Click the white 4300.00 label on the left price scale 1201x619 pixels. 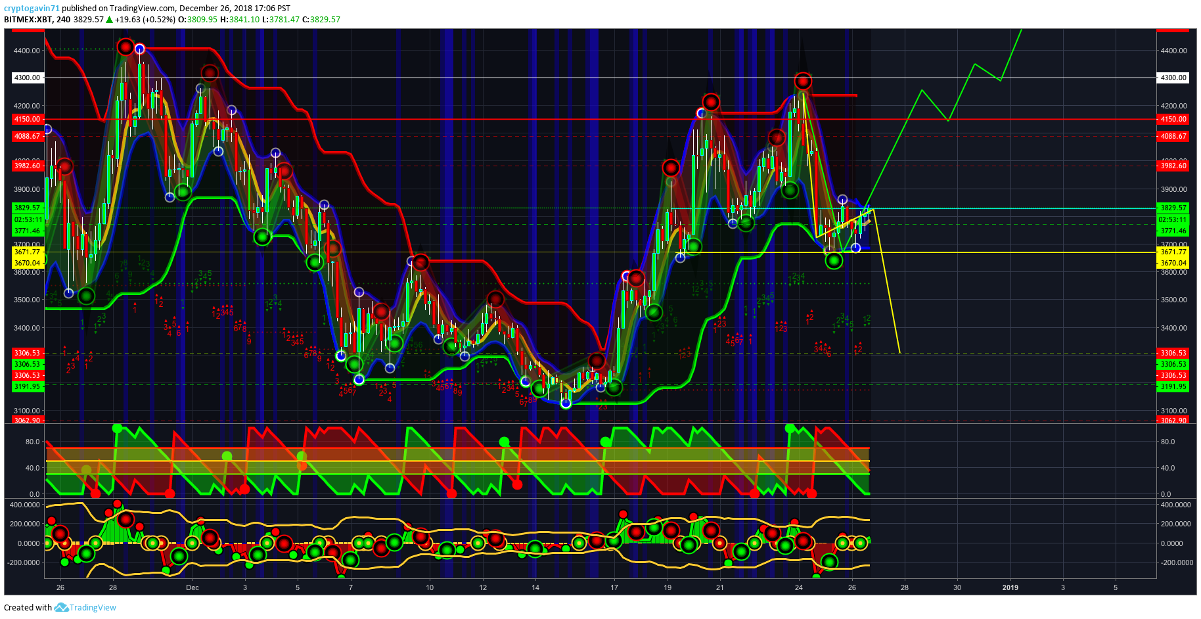[28, 78]
